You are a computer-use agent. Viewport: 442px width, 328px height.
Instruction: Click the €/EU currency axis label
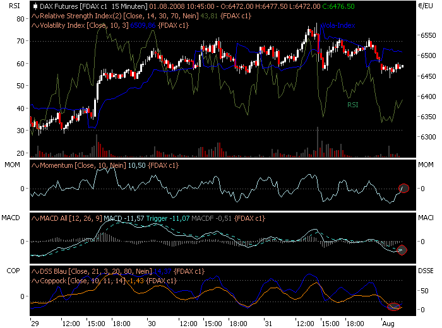click(426, 6)
